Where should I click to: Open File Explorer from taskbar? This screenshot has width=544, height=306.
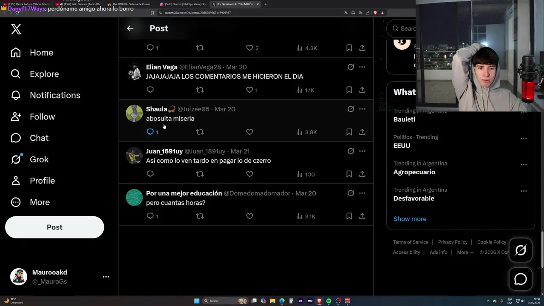272,301
